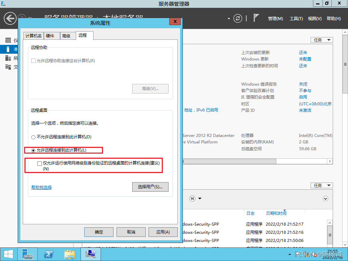
Task: Click the events list scrollbar up arrow
Action: pyautogui.click(x=330, y=223)
